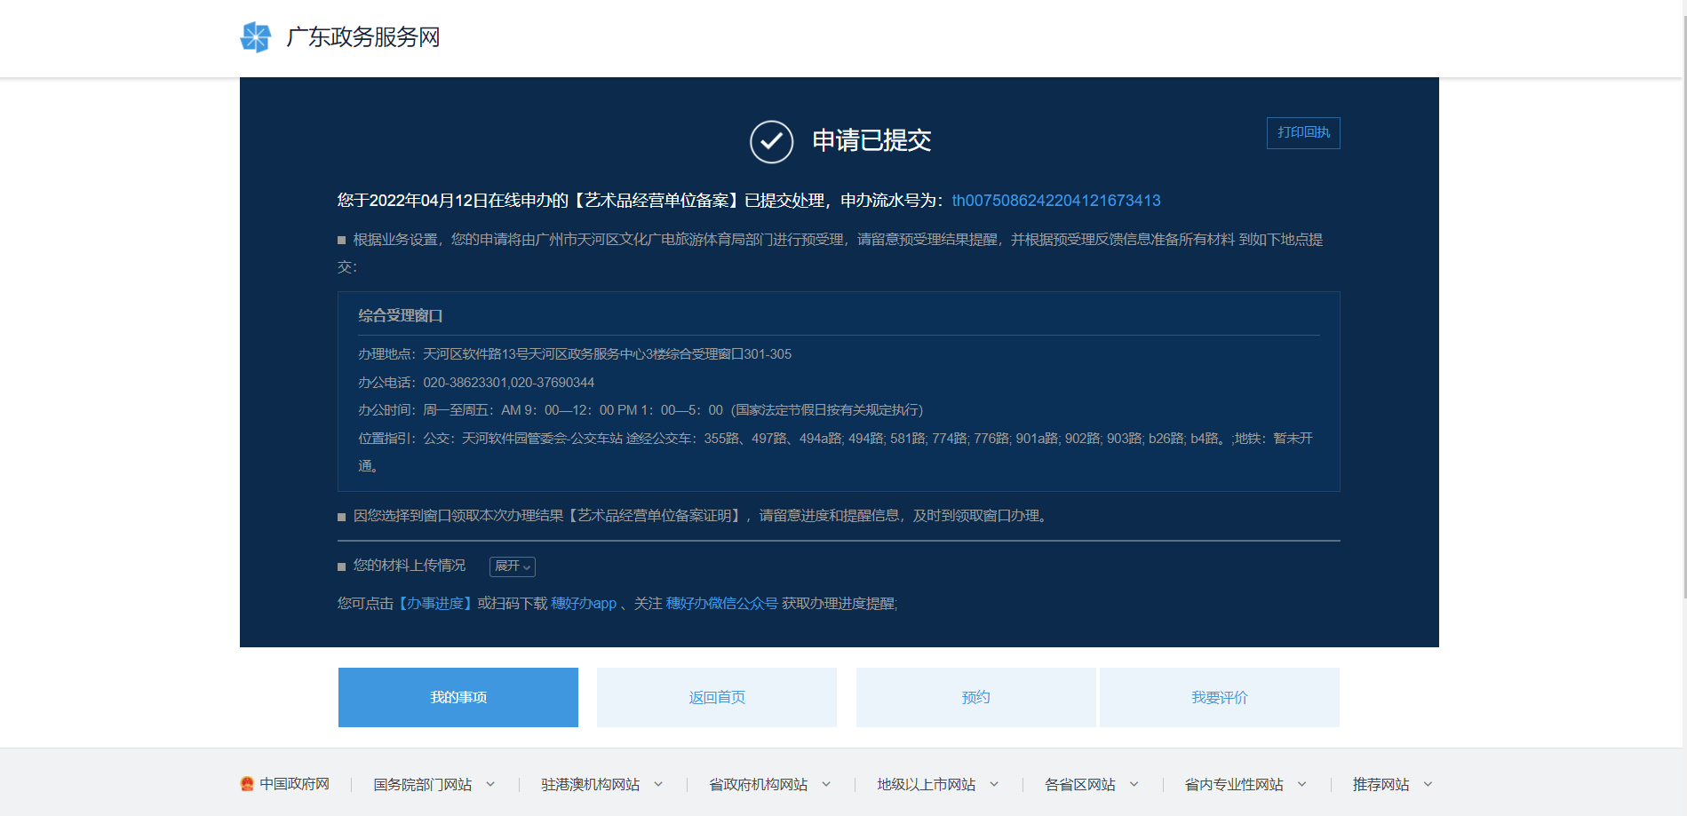Open the 穗好办微信公众号 link
Image resolution: width=1687 pixels, height=816 pixels.
coord(721,604)
